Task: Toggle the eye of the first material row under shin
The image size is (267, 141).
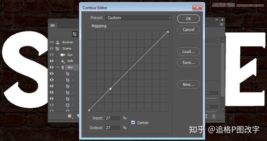Action: point(52,74)
